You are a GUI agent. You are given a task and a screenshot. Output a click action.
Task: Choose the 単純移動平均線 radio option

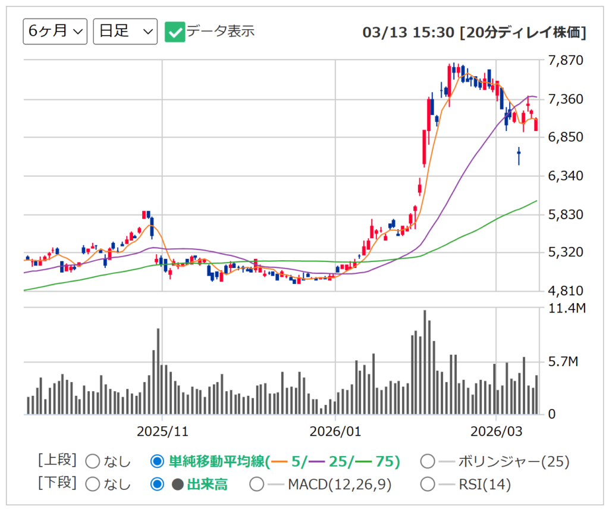pos(158,461)
